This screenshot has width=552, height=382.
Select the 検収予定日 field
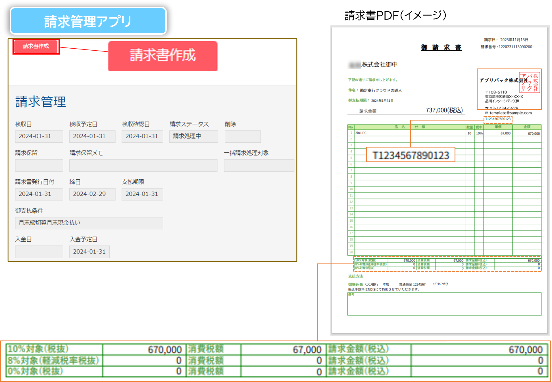click(x=92, y=136)
